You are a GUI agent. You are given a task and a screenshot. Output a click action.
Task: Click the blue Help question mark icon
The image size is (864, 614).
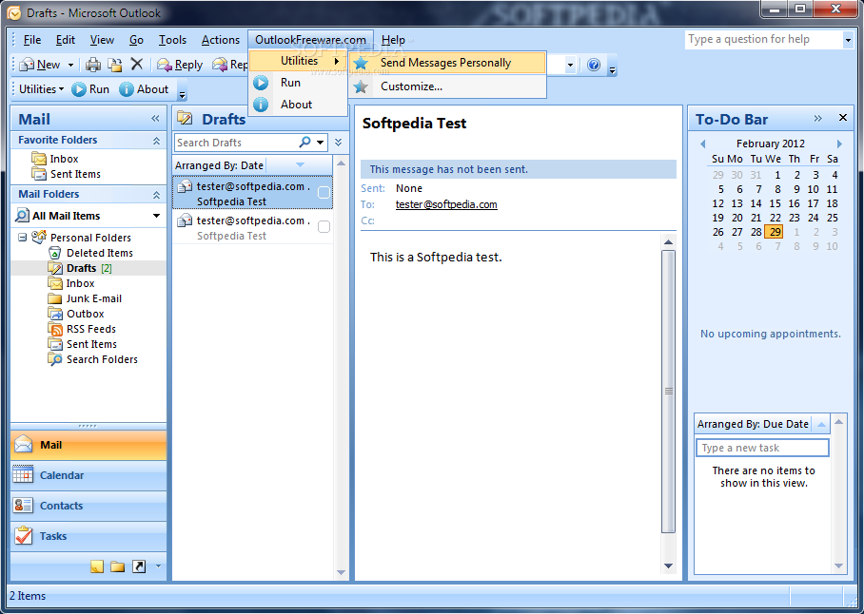(594, 65)
